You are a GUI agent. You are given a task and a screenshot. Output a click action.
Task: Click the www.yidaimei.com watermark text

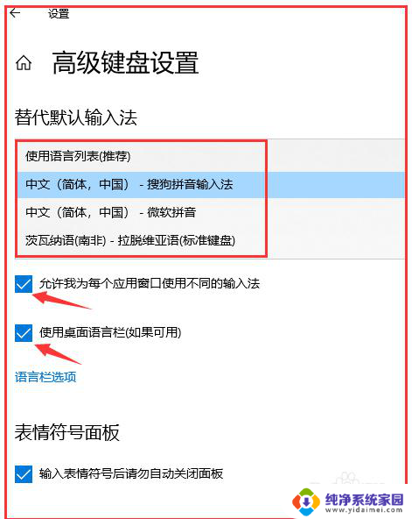point(364,510)
